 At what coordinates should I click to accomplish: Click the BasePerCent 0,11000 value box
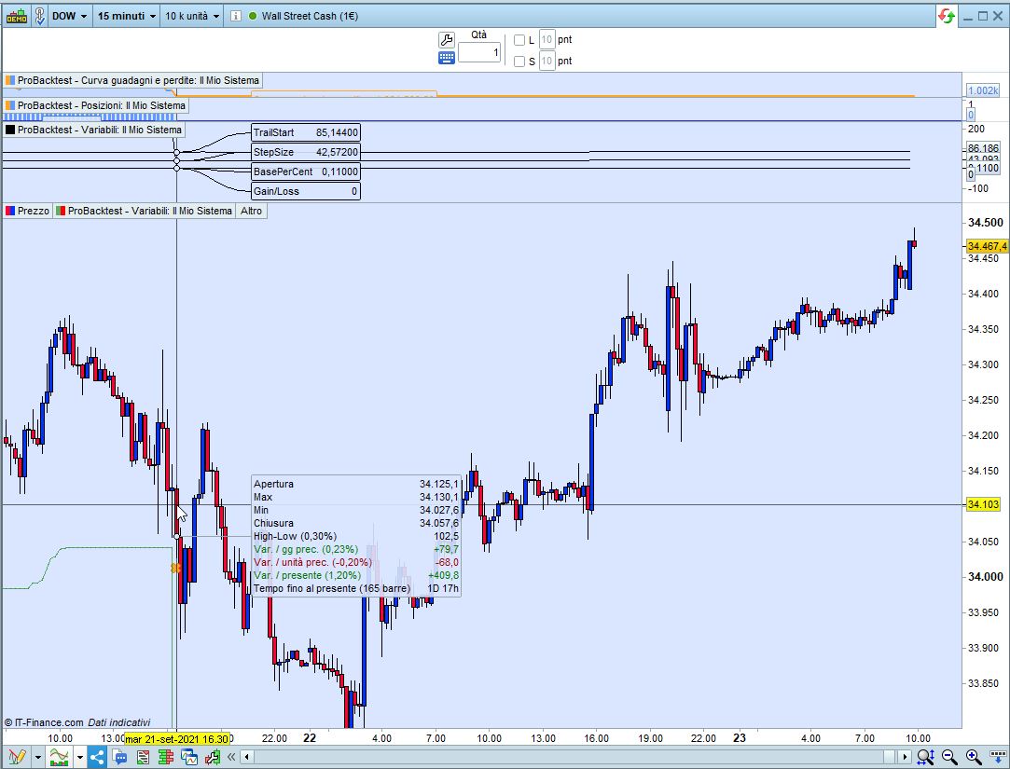[x=306, y=172]
